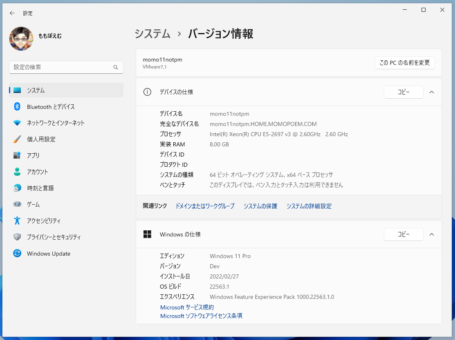Click the network Wi-Fi icon in the sidebar
The width and height of the screenshot is (455, 340).
coord(17,123)
